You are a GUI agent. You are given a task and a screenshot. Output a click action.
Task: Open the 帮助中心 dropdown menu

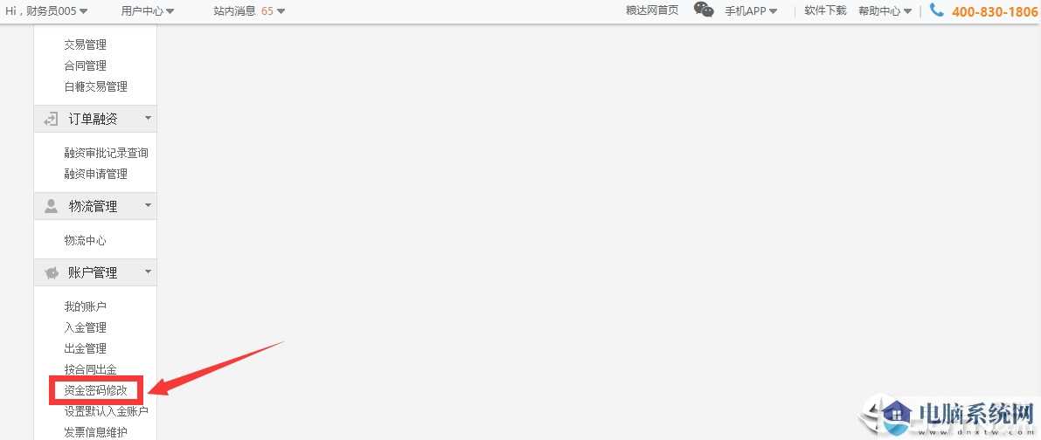885,10
